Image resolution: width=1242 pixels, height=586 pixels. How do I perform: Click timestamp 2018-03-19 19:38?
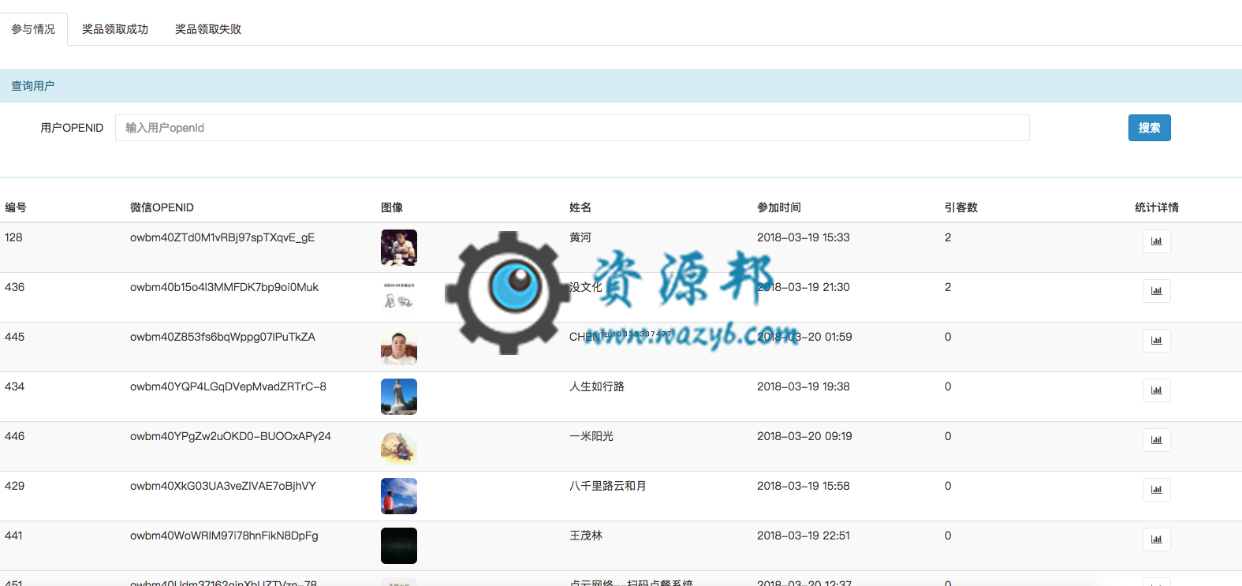[x=804, y=386]
